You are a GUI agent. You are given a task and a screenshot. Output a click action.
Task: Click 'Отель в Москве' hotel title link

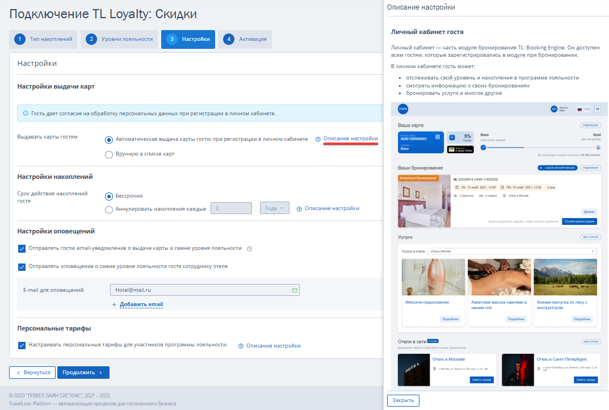click(448, 359)
